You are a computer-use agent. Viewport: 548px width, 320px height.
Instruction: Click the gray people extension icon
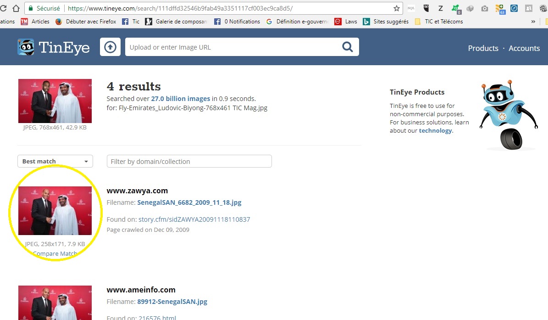pos(529,8)
